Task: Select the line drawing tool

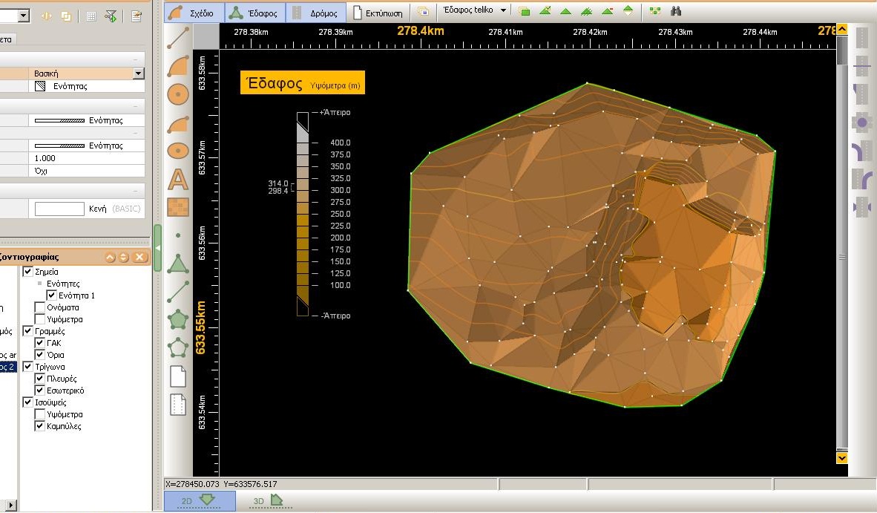Action: [177, 38]
